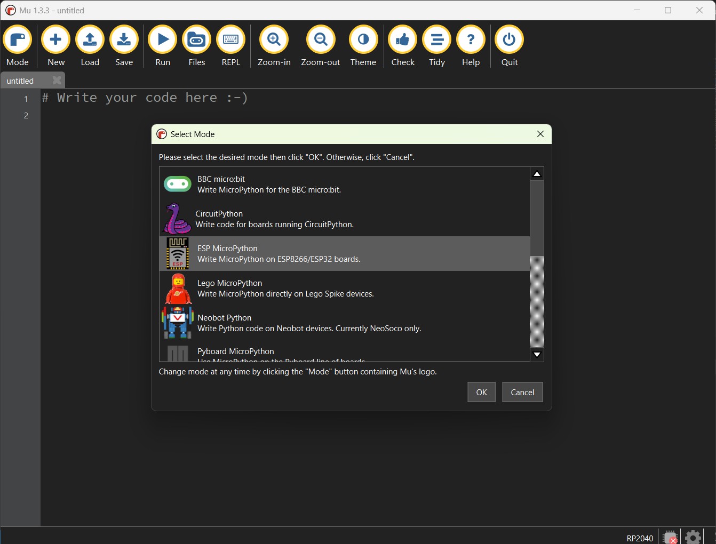Close the untitled tab

pos(57,81)
